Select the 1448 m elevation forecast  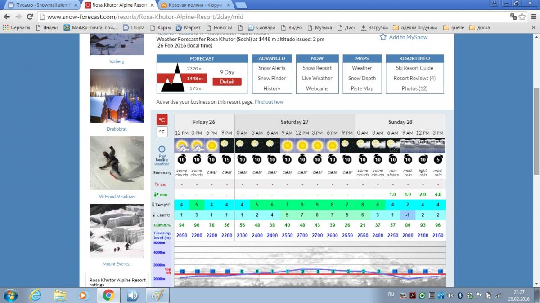click(195, 79)
